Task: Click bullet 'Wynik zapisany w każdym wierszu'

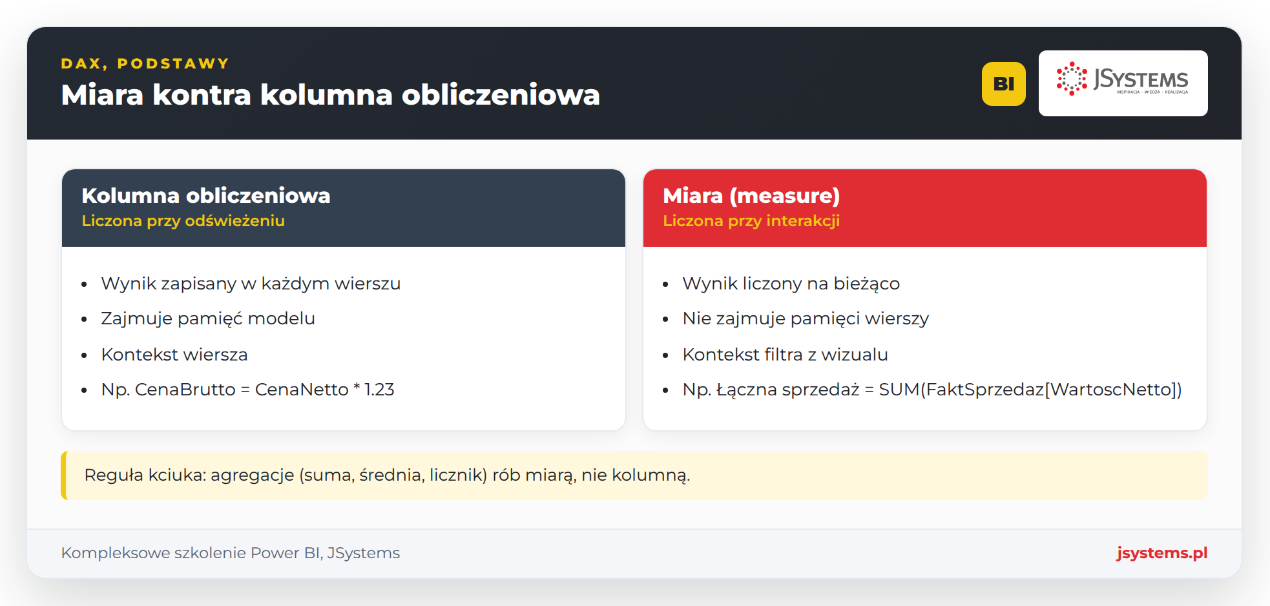Action: click(x=251, y=284)
